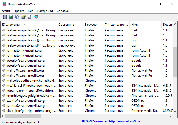Sort by the Тип дополнен... column header
The width and height of the screenshot is (178, 125).
[x=116, y=25]
